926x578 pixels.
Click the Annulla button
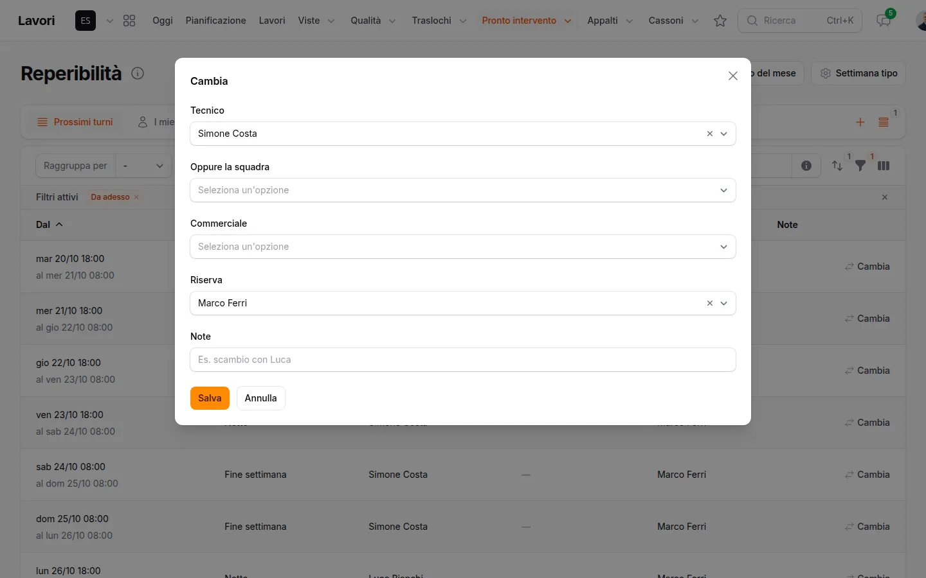(x=261, y=398)
